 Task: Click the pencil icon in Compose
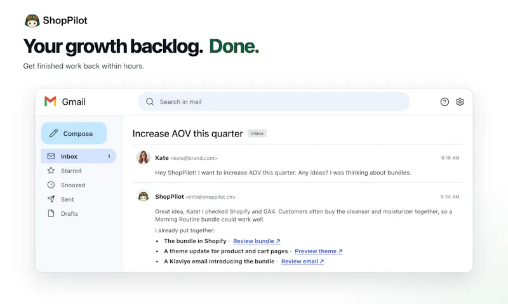pos(53,133)
